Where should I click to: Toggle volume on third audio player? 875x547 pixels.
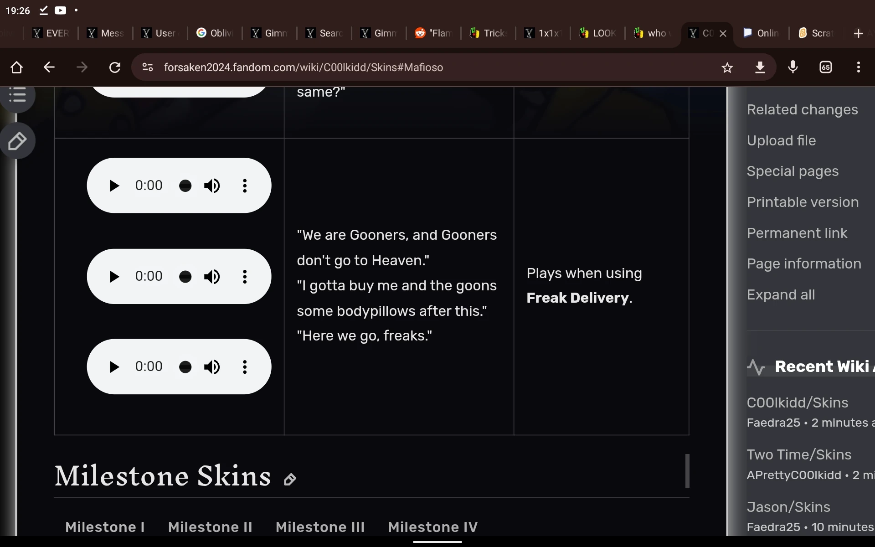(x=212, y=367)
